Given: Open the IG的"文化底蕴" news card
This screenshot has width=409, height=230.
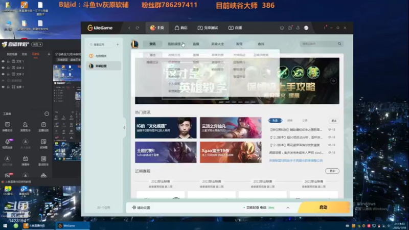Looking at the screenshot, I should click(x=166, y=128).
